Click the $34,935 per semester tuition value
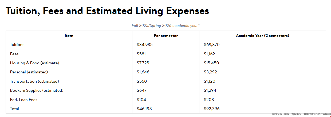This screenshot has width=331, height=117. [145, 45]
